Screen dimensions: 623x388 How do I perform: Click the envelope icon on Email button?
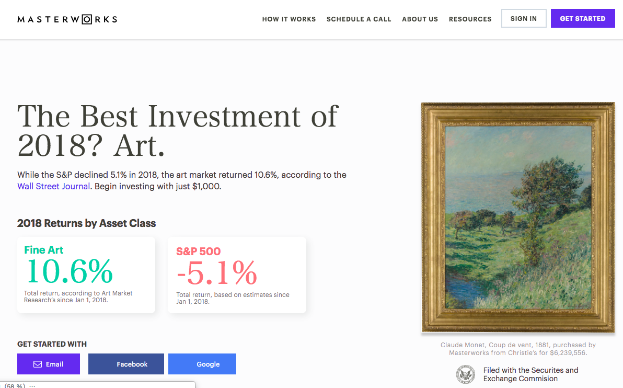pyautogui.click(x=38, y=364)
